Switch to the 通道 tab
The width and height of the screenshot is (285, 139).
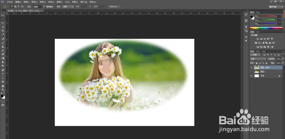pyautogui.click(x=258, y=52)
